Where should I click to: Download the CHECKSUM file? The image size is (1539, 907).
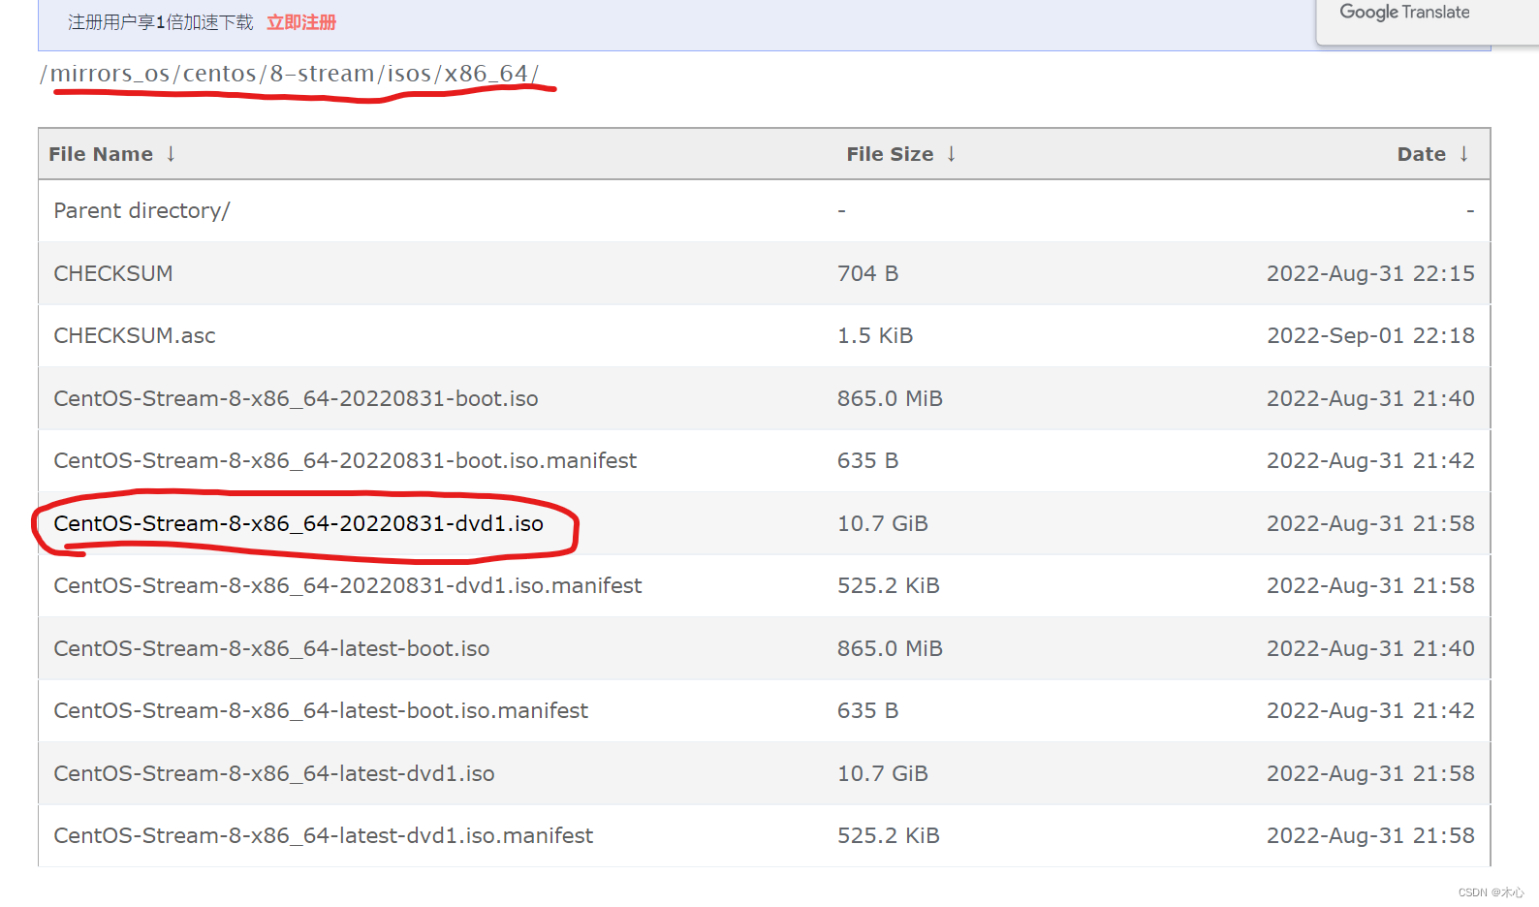(113, 273)
